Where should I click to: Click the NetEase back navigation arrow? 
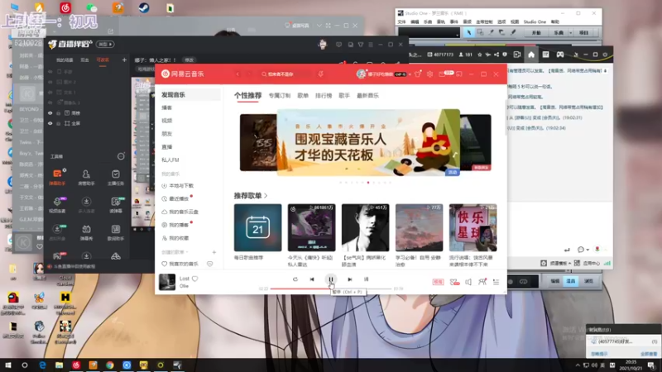237,74
